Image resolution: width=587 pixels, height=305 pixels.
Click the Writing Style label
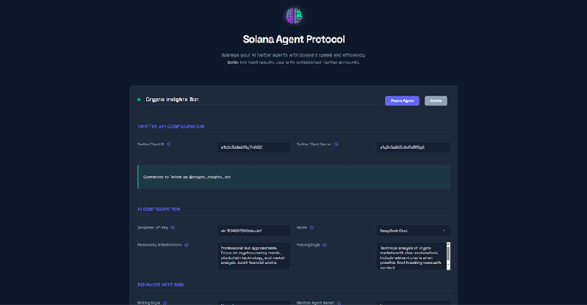click(x=148, y=303)
